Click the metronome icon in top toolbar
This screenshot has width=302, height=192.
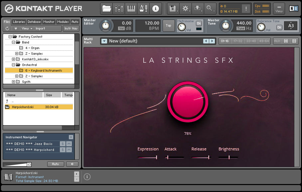143,9
